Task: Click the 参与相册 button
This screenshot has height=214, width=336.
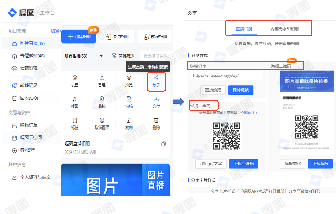Action: pos(117,37)
